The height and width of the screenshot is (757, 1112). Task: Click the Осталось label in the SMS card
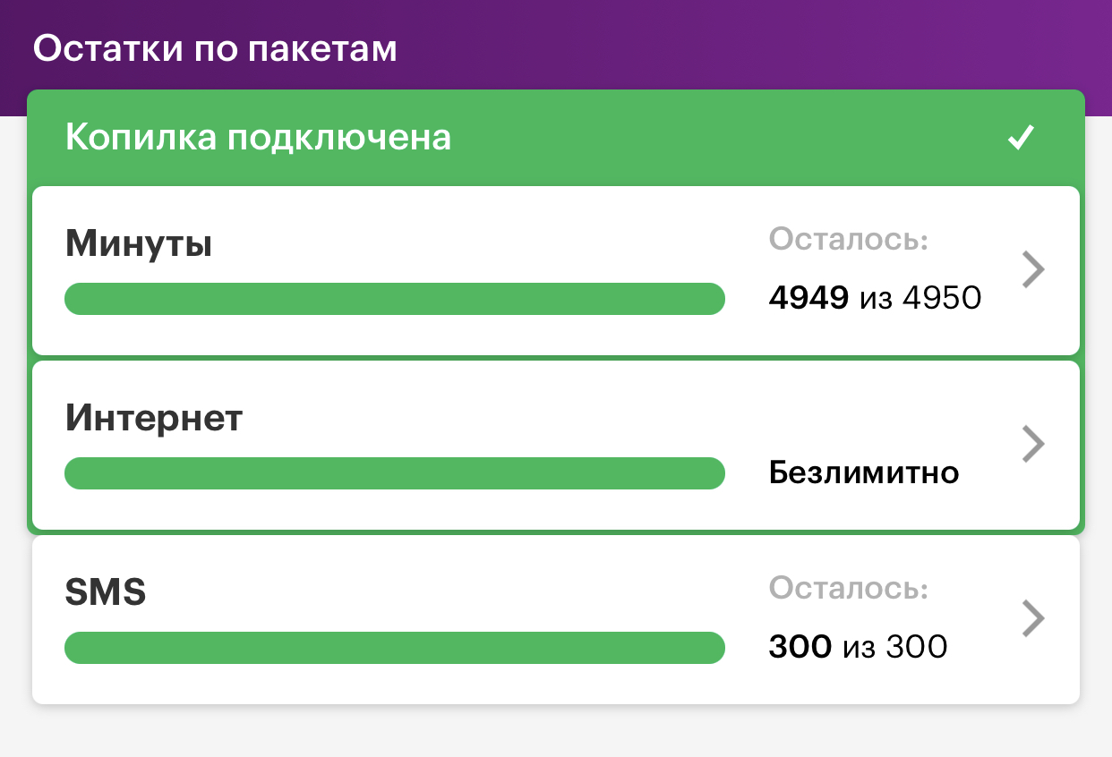[849, 589]
